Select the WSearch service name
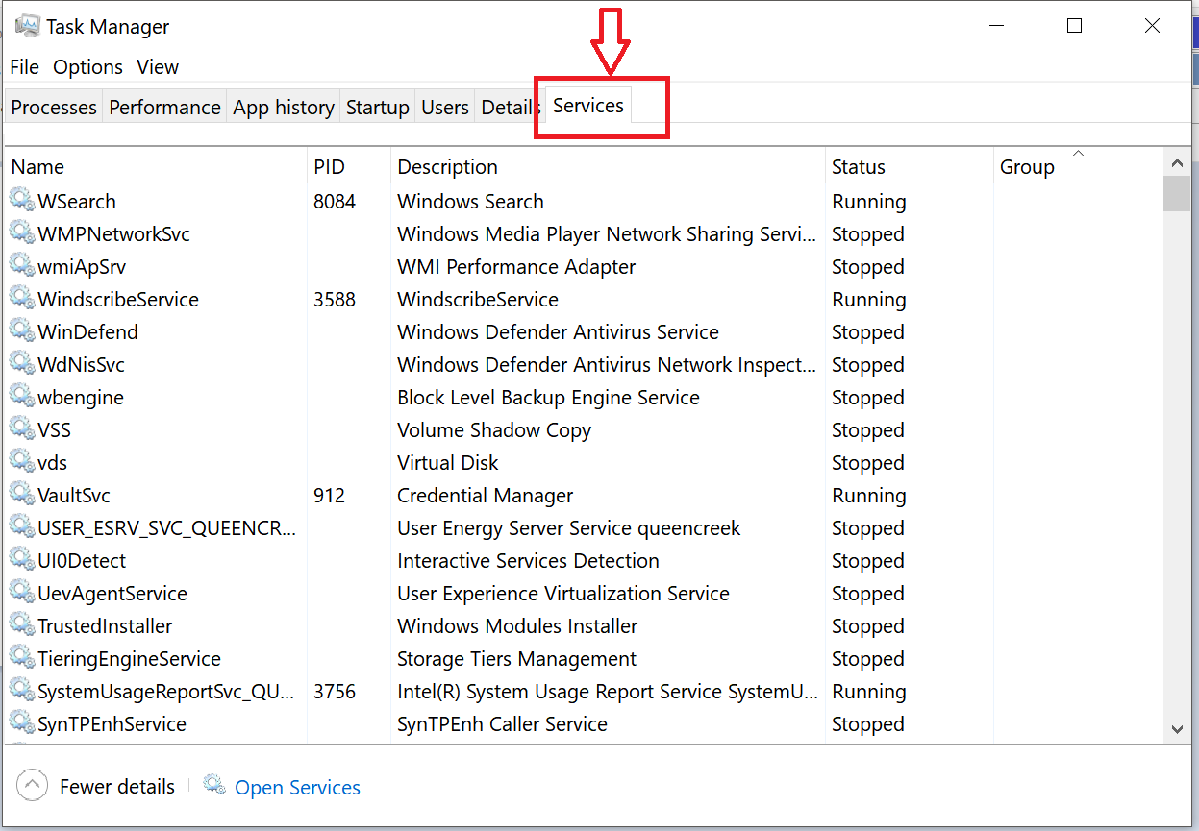The height and width of the screenshot is (831, 1199). pos(77,202)
